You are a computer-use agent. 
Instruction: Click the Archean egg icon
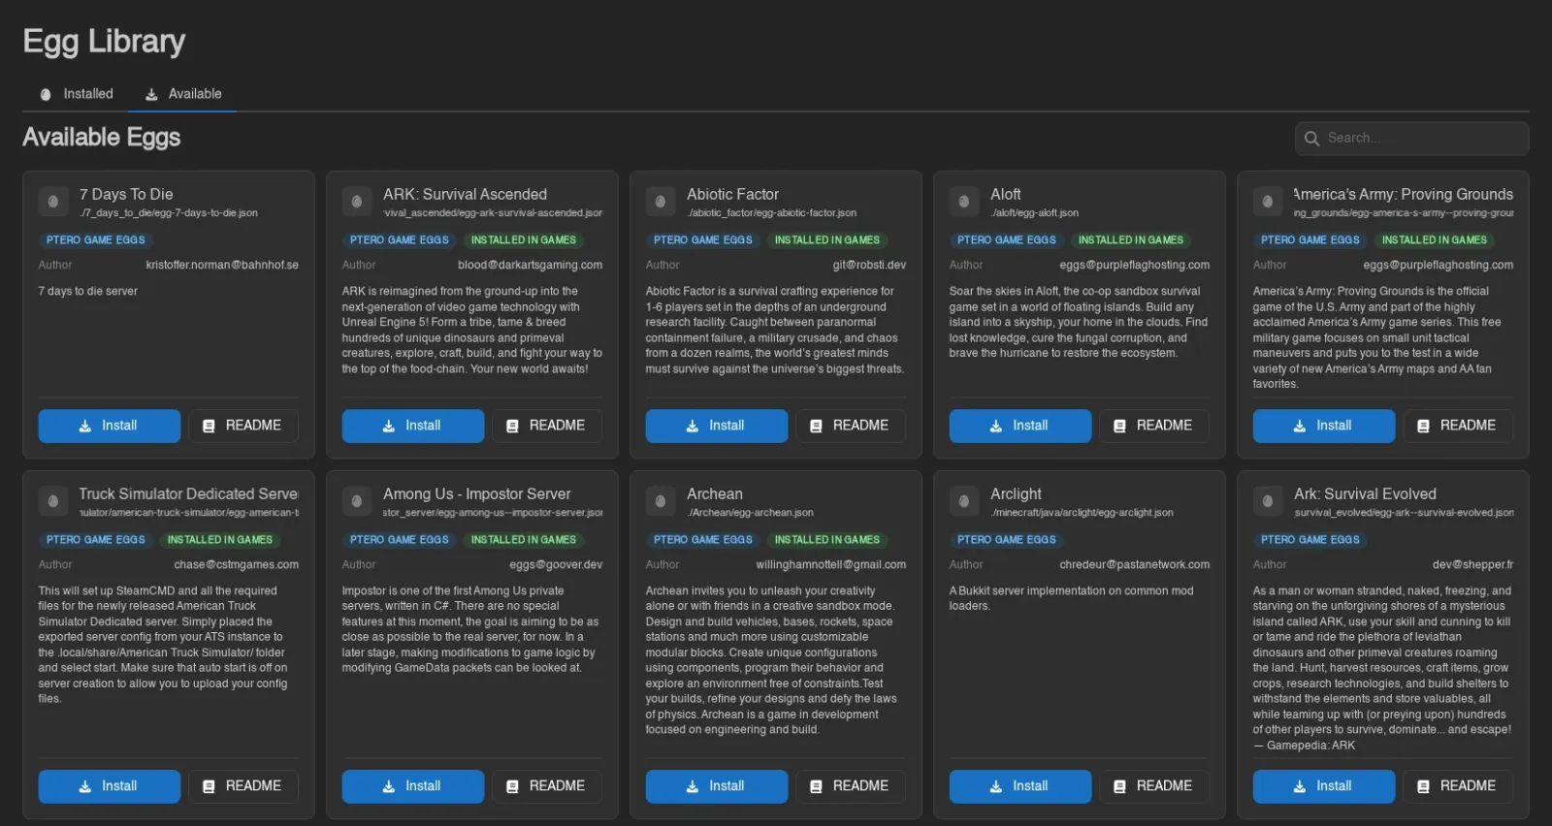coord(661,501)
